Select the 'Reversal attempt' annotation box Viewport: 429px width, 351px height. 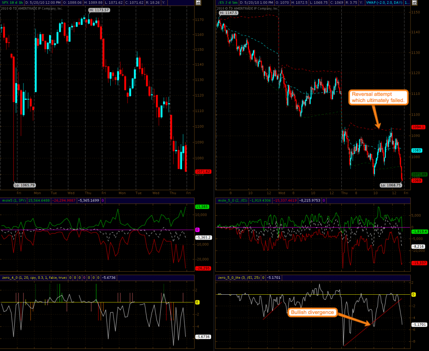378,97
